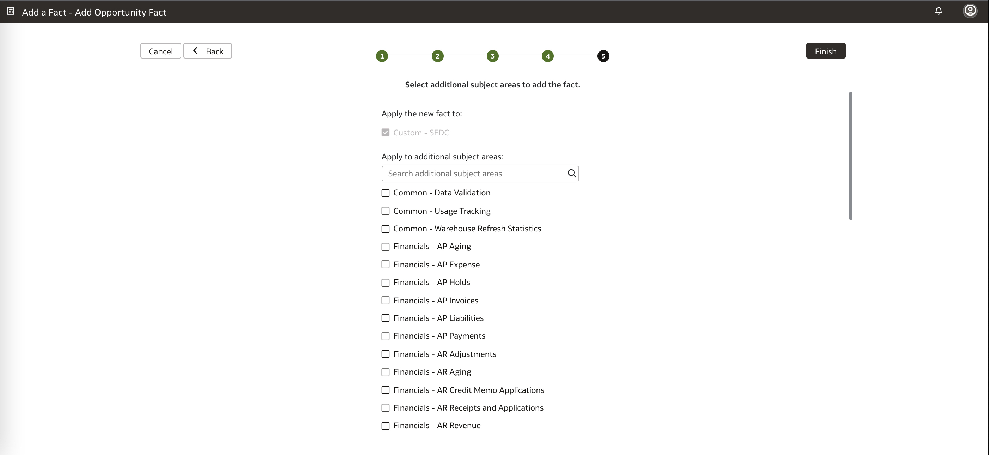
Task: Jump to wizard step 2
Action: point(437,56)
